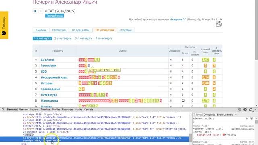Select the Computed sidebar tab
The image size is (258, 145).
tap(209, 114)
